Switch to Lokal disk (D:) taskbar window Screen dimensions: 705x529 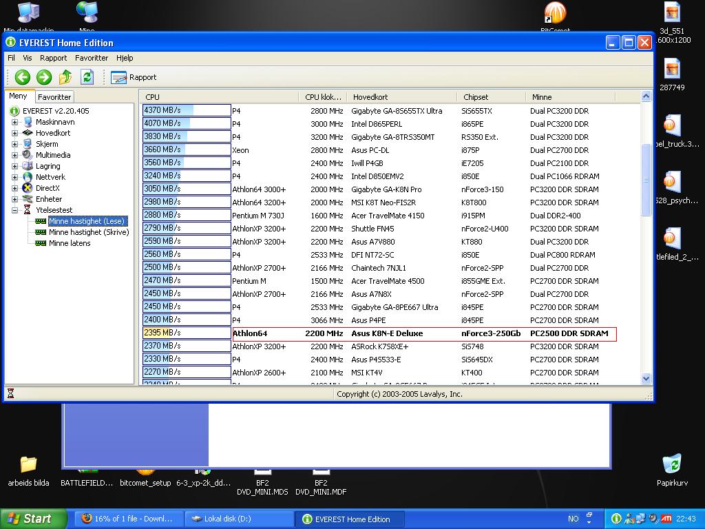(x=239, y=519)
